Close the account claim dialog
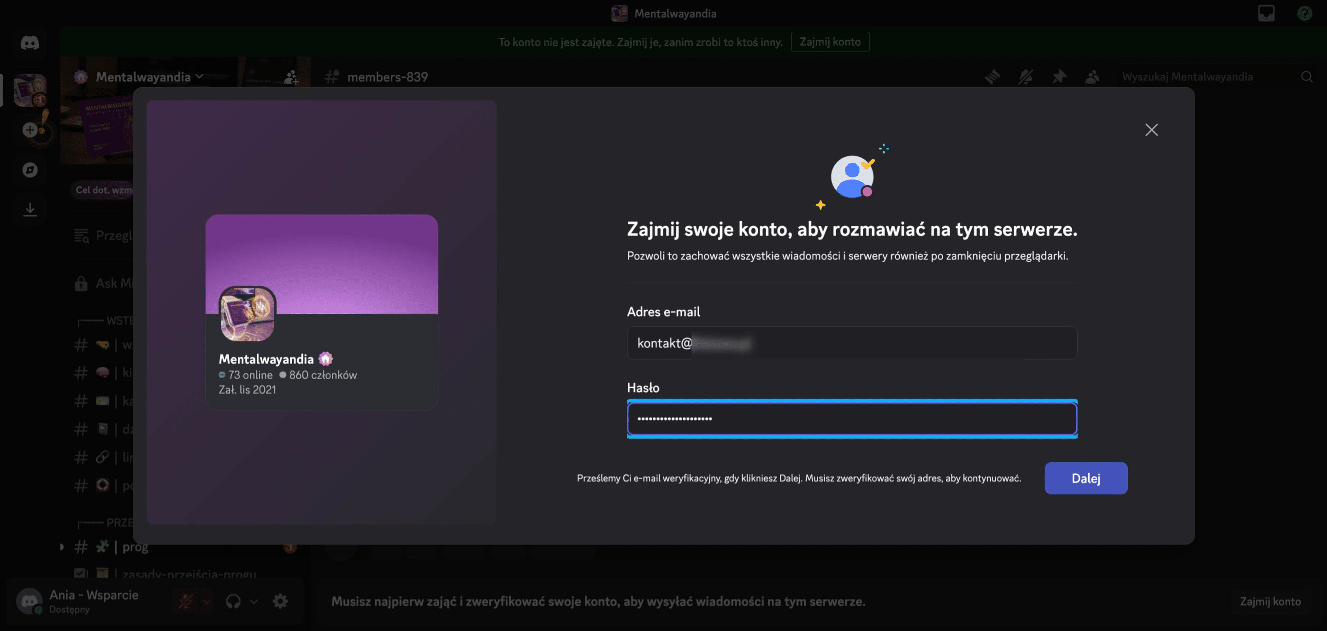 (x=1151, y=130)
